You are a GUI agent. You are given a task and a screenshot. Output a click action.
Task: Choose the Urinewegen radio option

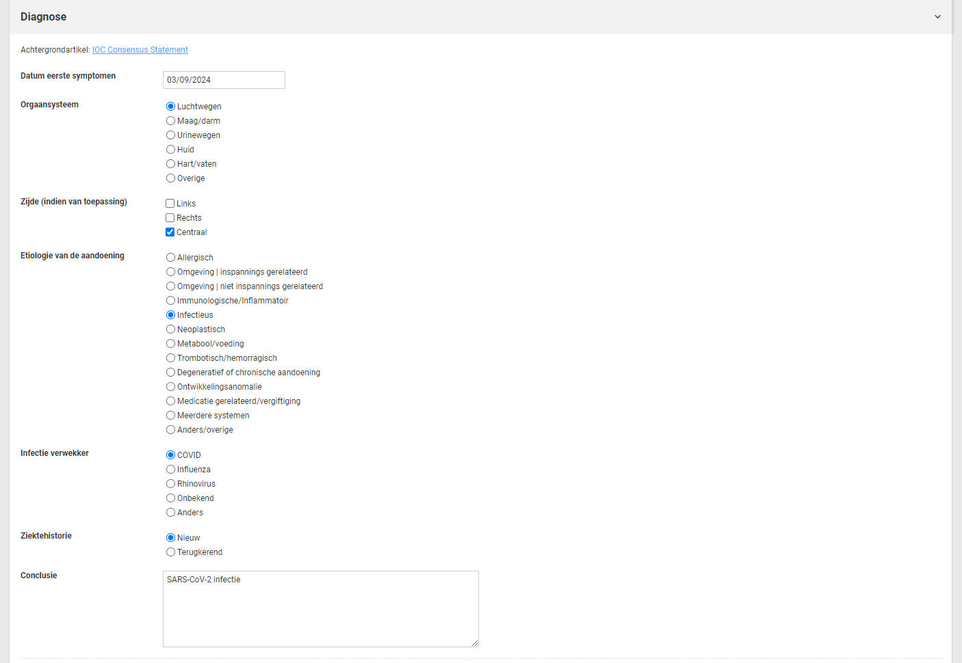170,135
